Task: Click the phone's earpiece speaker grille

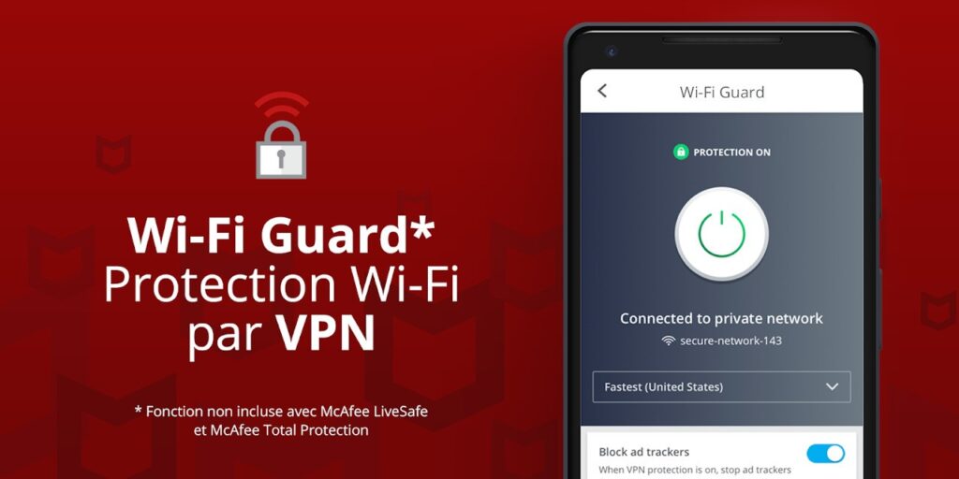Action: pyautogui.click(x=722, y=39)
